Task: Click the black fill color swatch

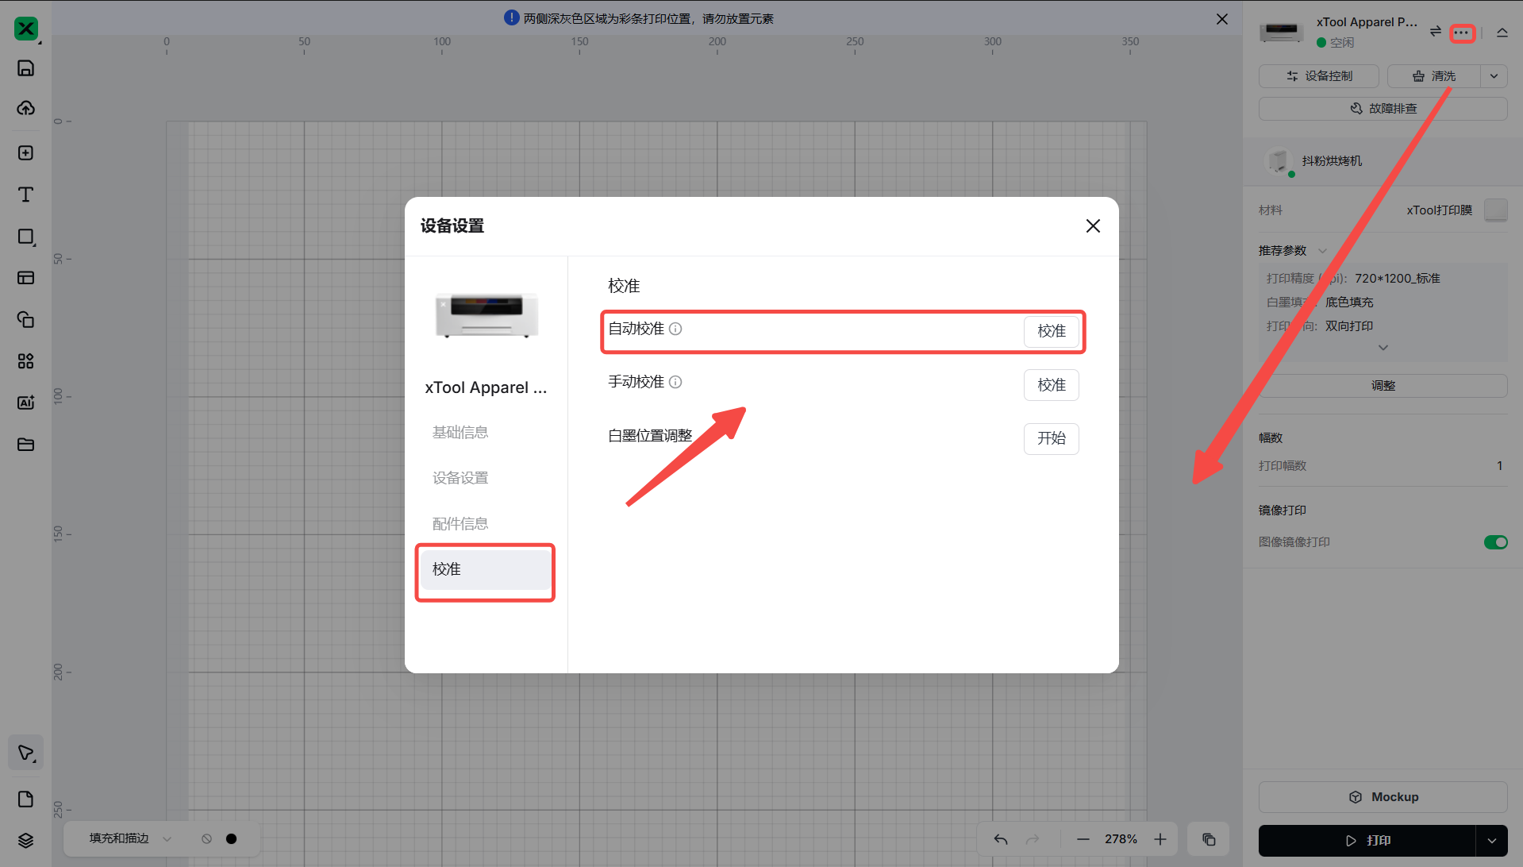Action: [231, 838]
